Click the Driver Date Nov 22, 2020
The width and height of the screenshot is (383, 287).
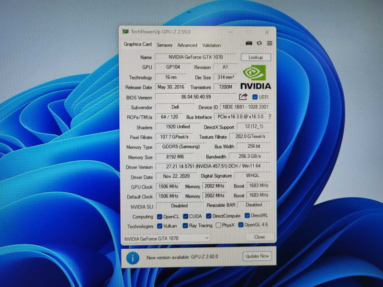[176, 176]
